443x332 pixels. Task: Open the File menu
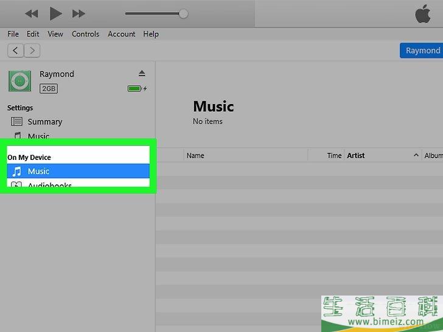(x=13, y=34)
